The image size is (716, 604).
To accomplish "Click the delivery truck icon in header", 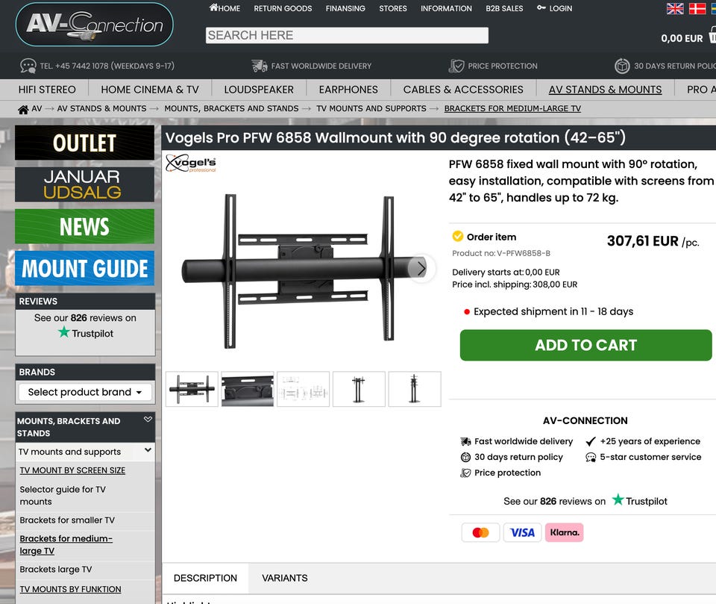I will point(260,66).
